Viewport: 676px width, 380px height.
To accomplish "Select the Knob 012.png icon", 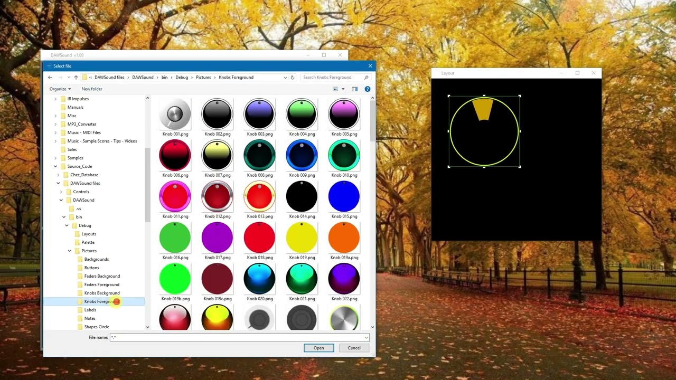I will click(x=217, y=196).
